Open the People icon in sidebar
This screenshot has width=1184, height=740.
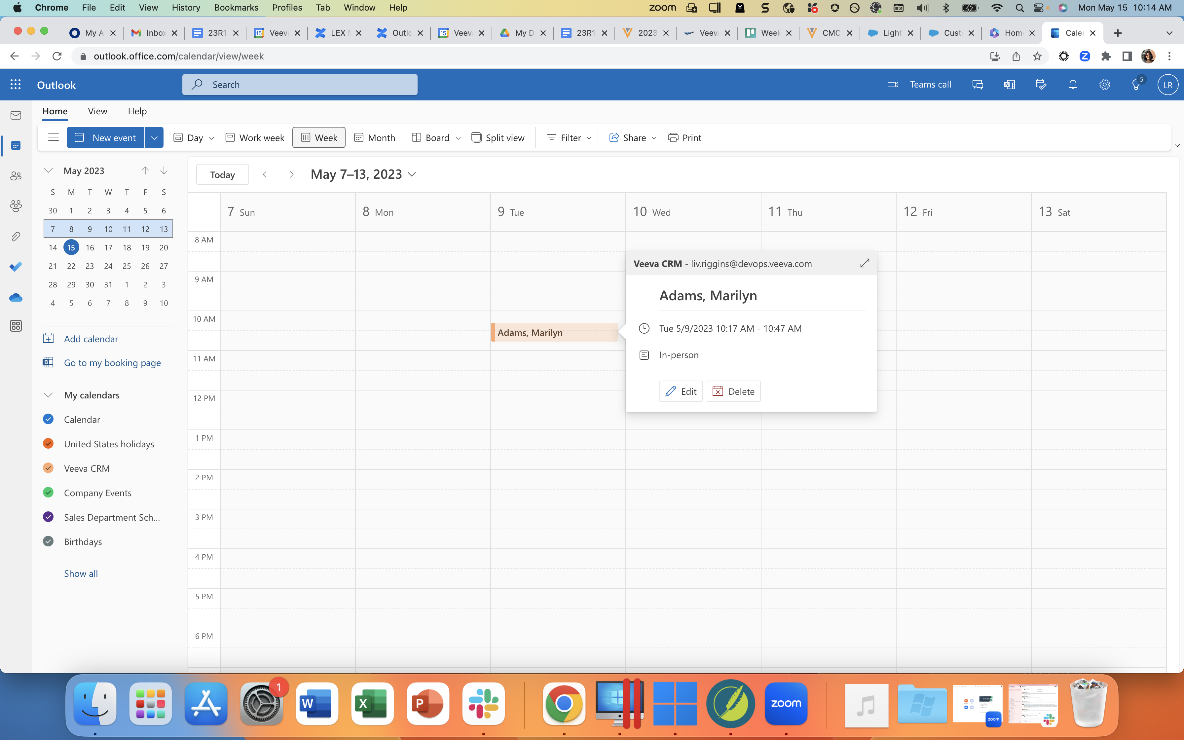click(16, 176)
